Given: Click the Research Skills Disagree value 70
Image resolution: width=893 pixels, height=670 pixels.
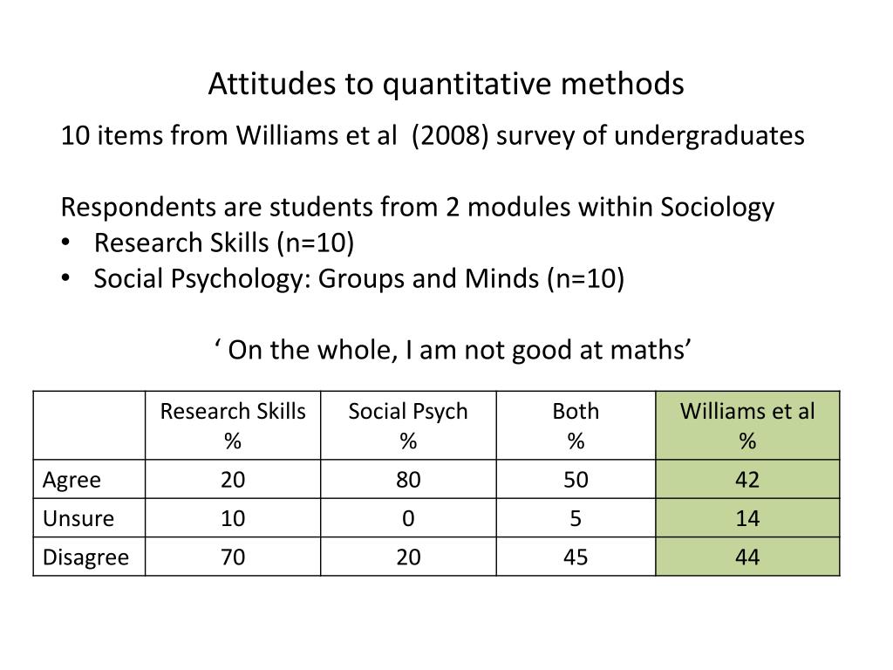Looking at the screenshot, I should point(233,557).
